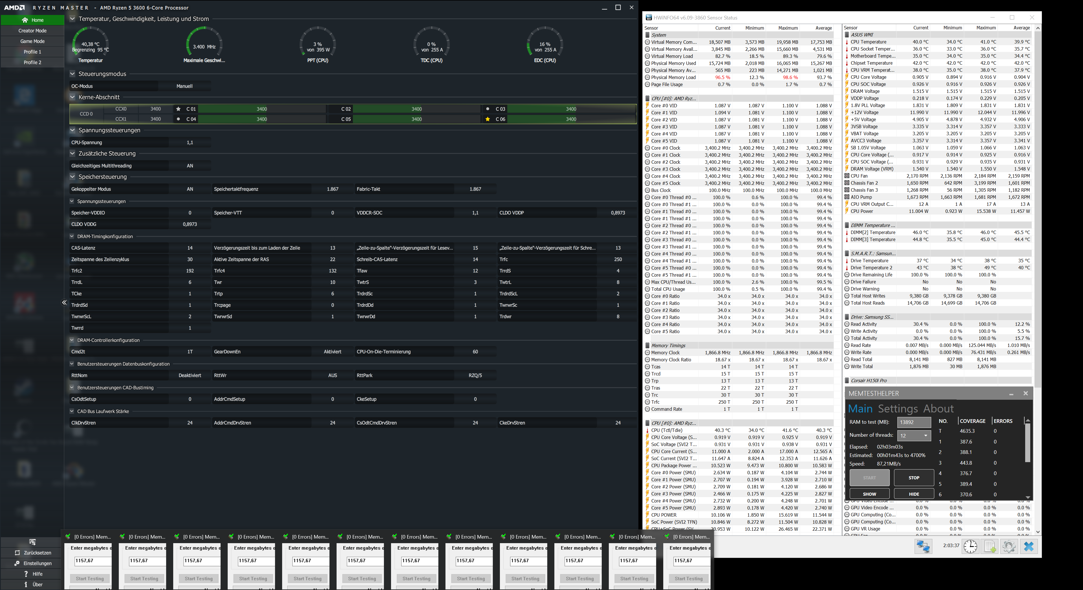Screen dimensions: 1083x590
Task: Click the Einstellungen settings icon in sidebar
Action: pos(17,563)
